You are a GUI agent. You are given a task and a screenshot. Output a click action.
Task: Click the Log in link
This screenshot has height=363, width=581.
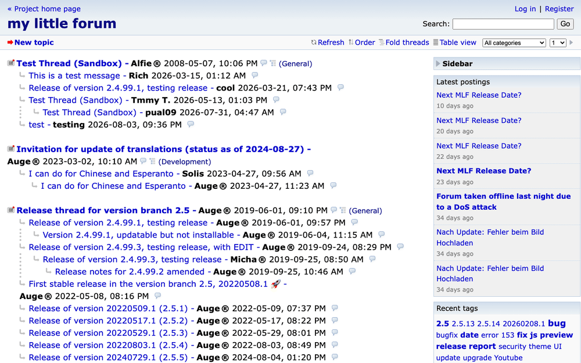[525, 9]
